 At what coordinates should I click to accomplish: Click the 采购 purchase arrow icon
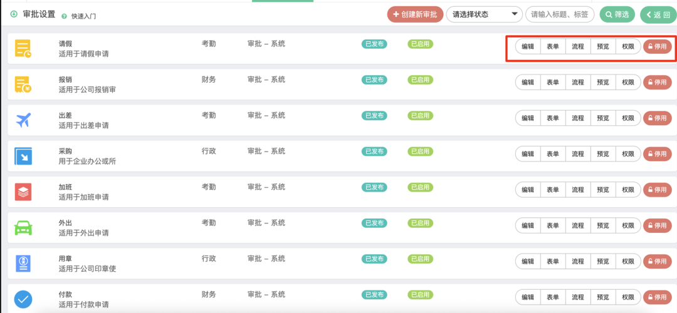[23, 156]
